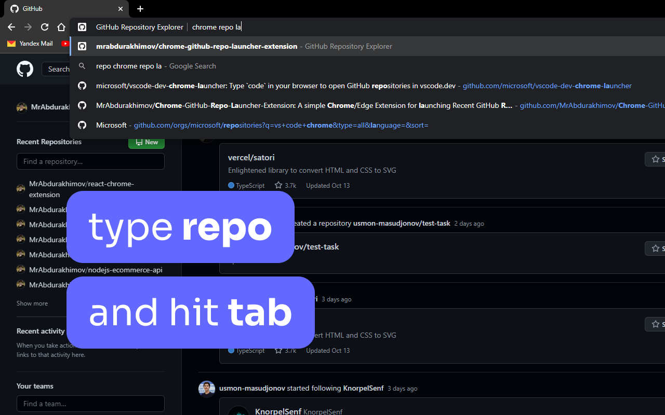Click GitHub icon beside vscode-dev-chrome-launcher suggestion

pos(82,86)
